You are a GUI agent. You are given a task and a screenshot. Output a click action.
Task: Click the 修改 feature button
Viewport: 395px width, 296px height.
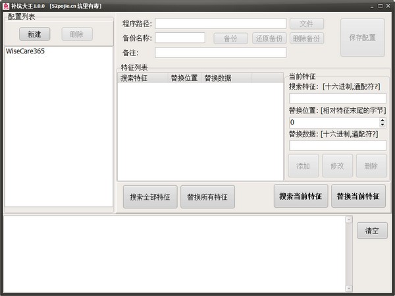337,165
